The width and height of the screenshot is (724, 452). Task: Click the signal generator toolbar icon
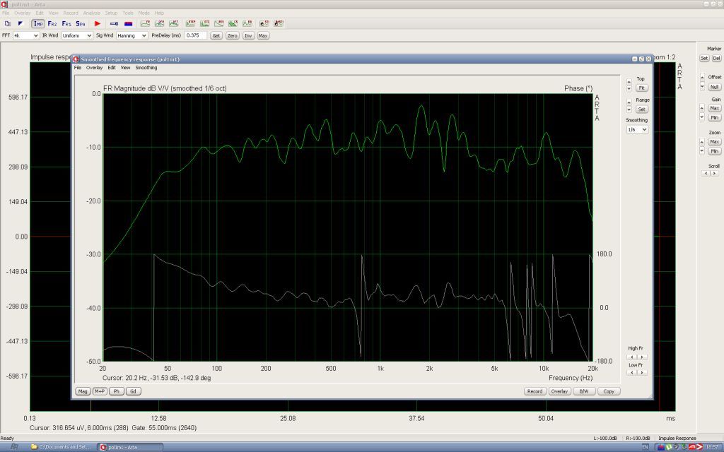click(114, 23)
